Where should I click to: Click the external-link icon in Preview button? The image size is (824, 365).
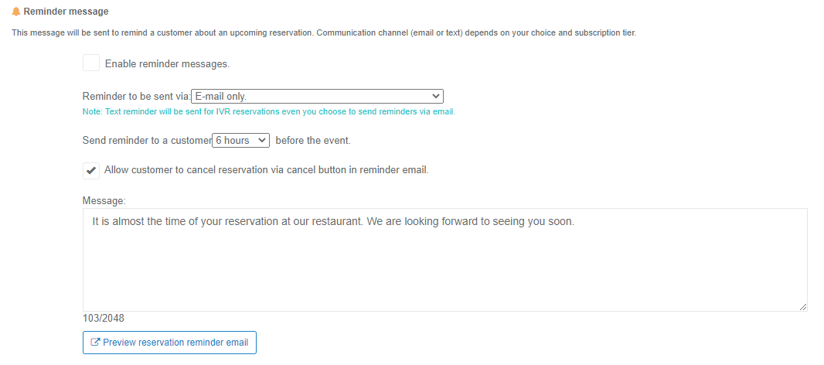click(95, 343)
